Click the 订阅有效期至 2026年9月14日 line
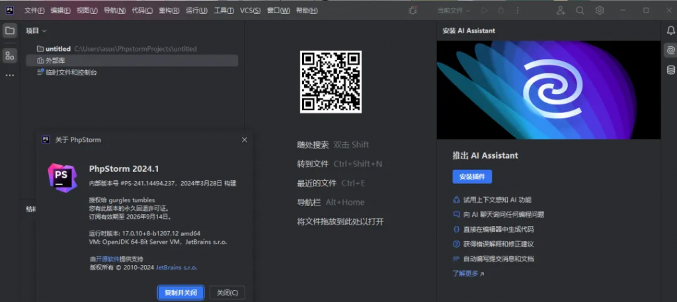Screen dimensions: 677x302 coord(130,217)
